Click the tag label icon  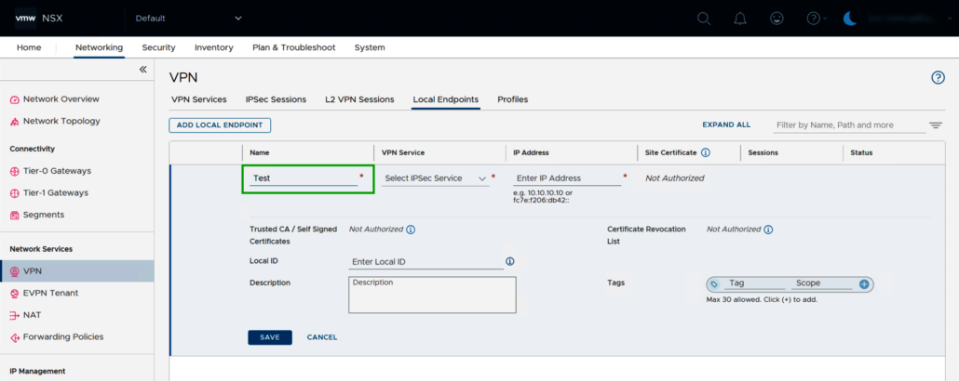(714, 284)
